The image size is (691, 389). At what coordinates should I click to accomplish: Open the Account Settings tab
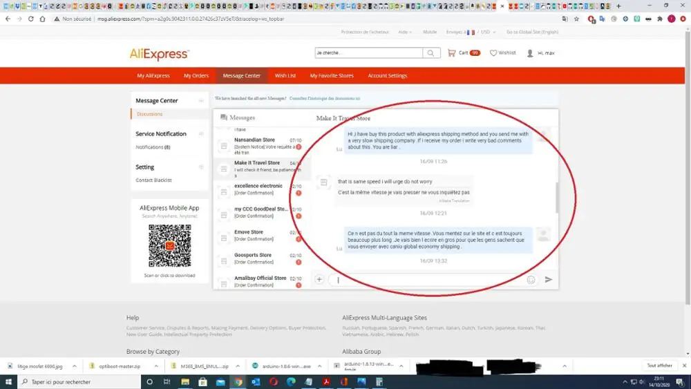[388, 76]
